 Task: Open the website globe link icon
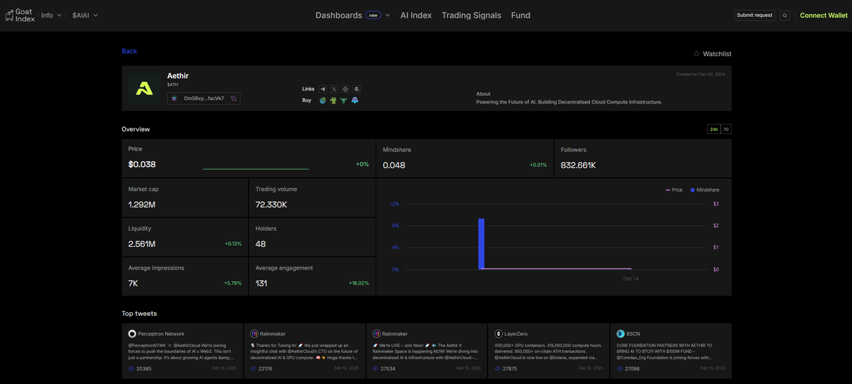pos(345,89)
